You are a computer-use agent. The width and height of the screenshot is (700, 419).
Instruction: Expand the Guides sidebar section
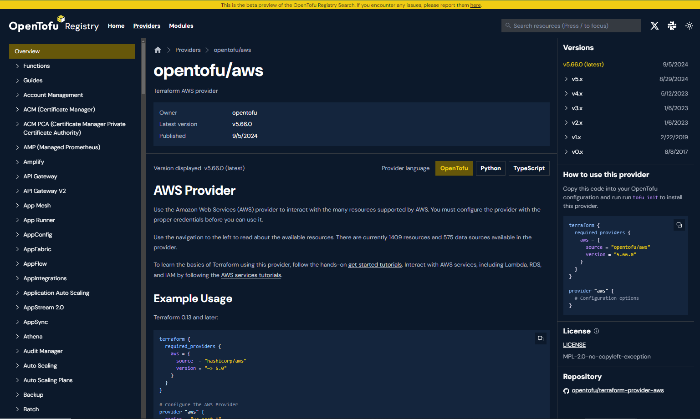pos(33,81)
